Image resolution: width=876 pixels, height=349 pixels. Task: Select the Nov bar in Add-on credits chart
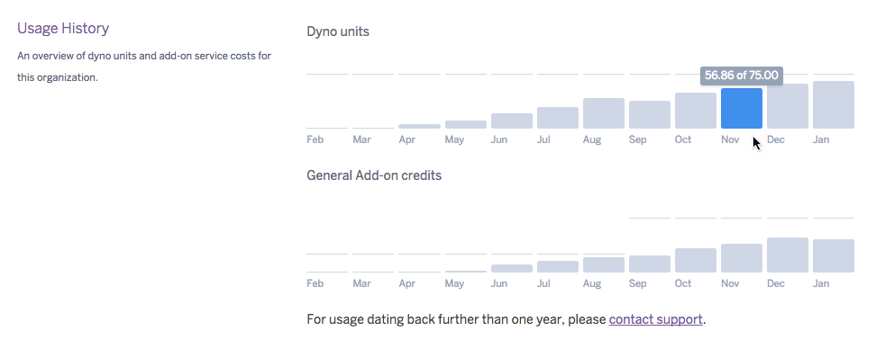(742, 258)
